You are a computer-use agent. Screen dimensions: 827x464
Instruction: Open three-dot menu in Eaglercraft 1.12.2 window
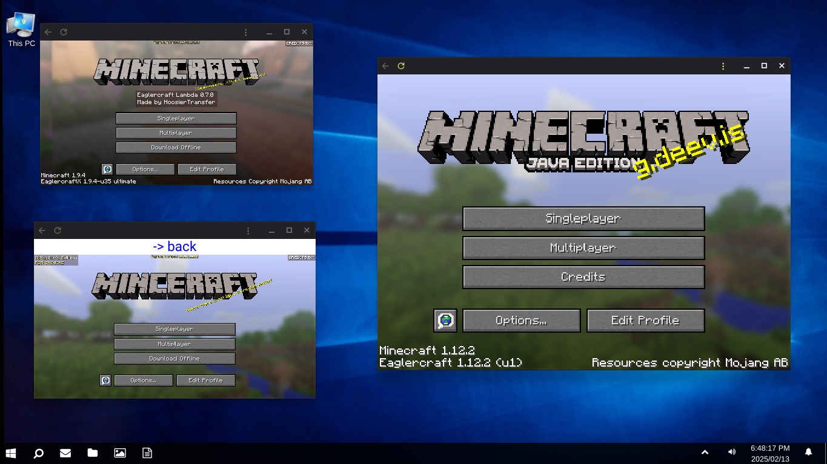tap(723, 66)
